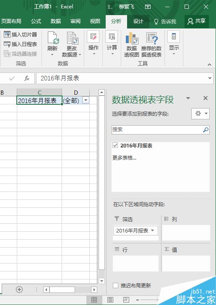Expand the formula bar dropdown arrow
Screen dimensions: 216x305
(210, 78)
